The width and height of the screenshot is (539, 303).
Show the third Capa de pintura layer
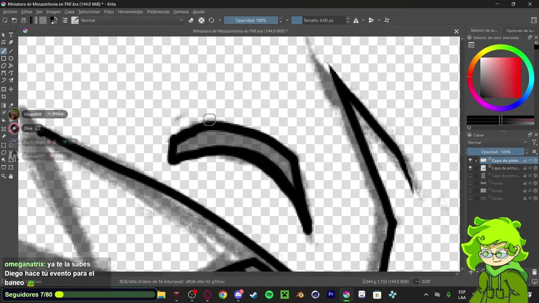[x=470, y=175]
